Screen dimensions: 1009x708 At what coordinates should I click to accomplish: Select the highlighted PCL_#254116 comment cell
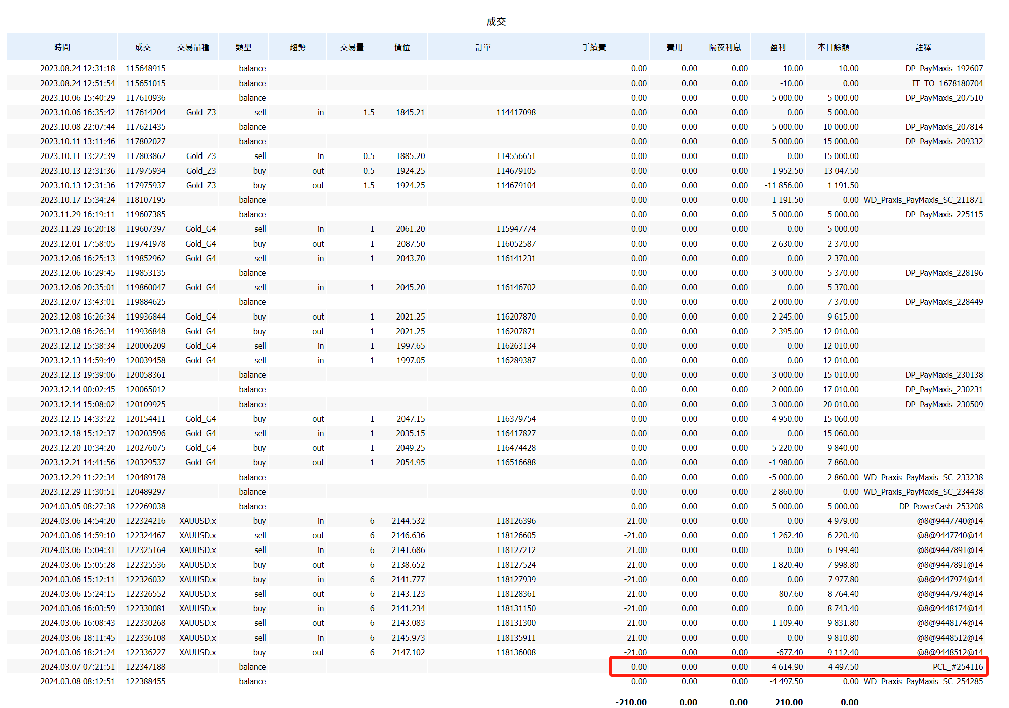[957, 667]
